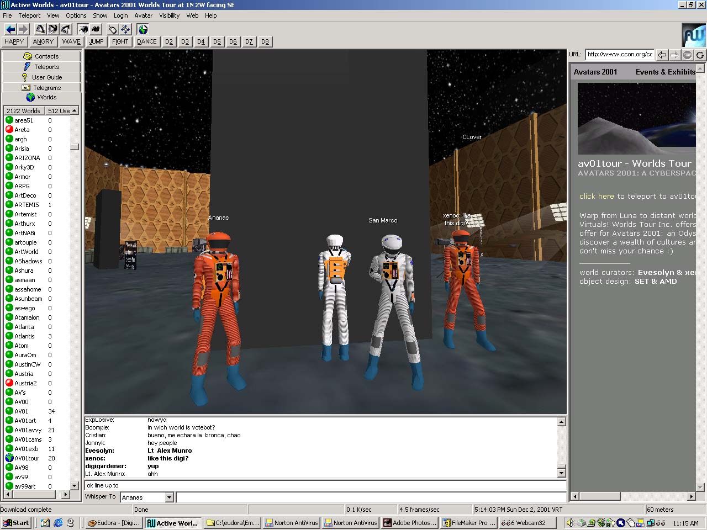Click the globe web view icon
This screenshot has width=707, height=530.
[x=143, y=29]
